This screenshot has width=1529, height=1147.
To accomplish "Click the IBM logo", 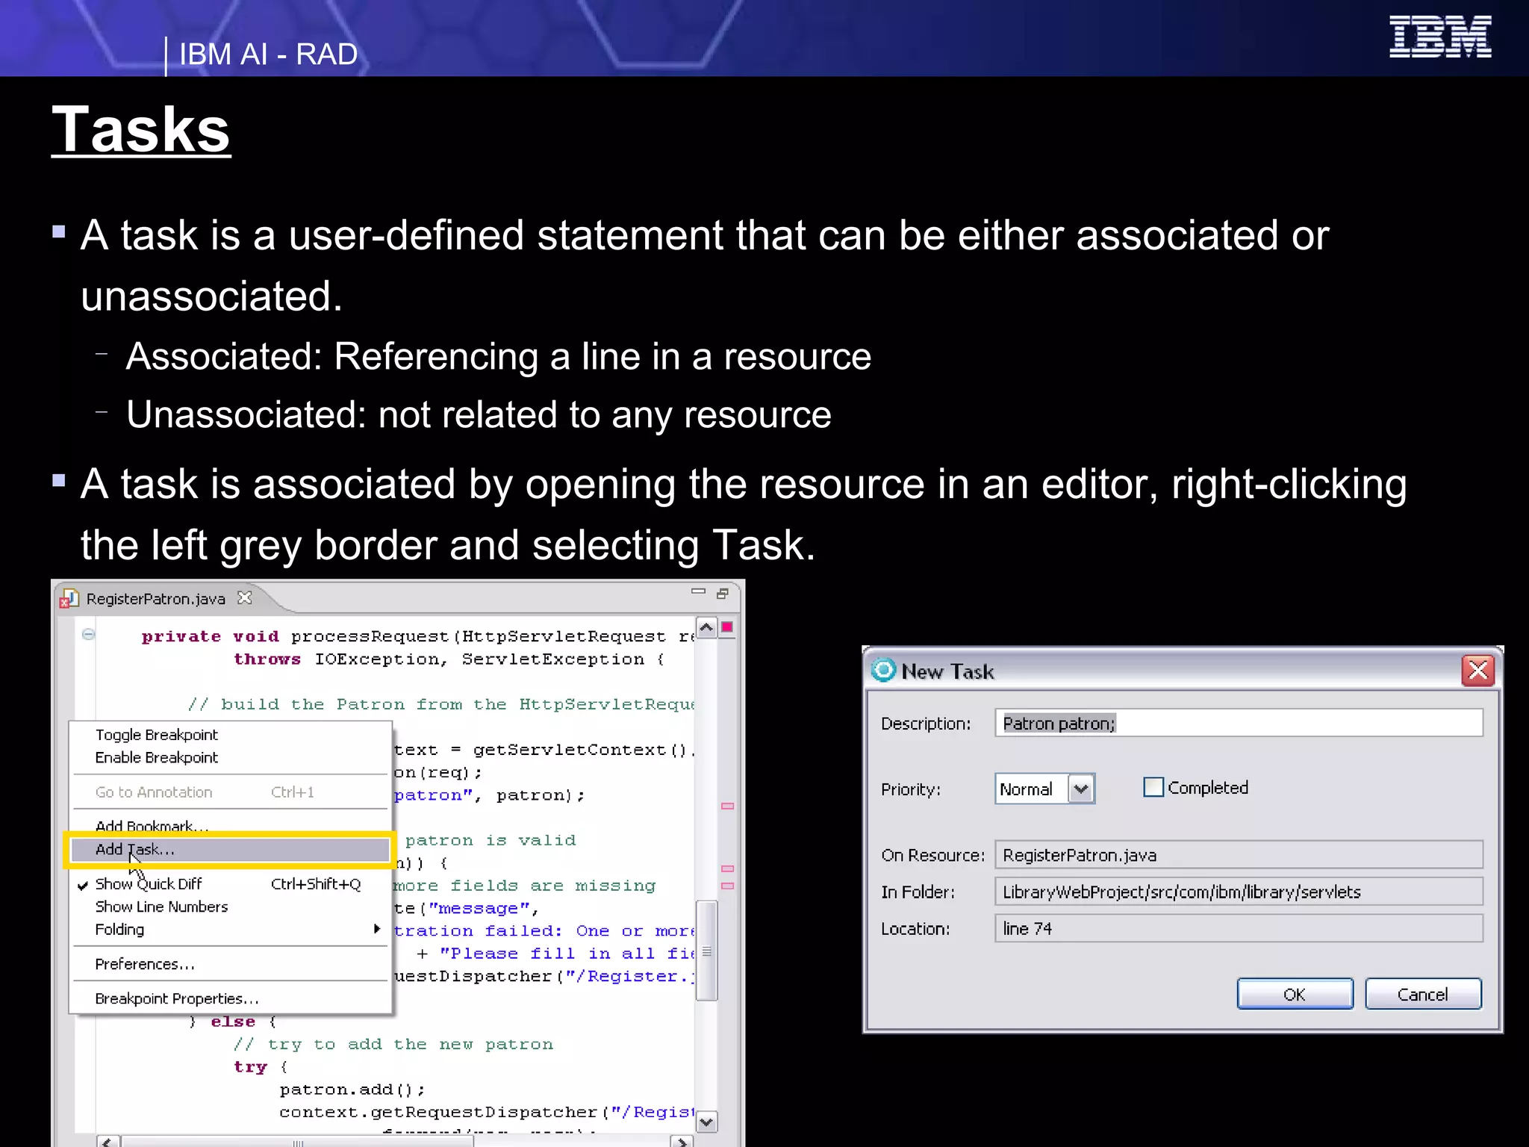I will pos(1440,37).
